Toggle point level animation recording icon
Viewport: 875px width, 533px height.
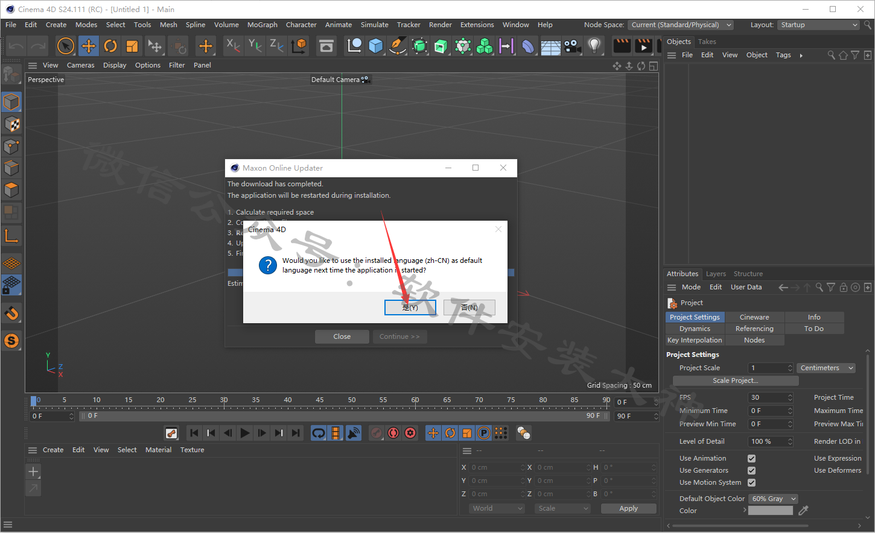click(501, 433)
